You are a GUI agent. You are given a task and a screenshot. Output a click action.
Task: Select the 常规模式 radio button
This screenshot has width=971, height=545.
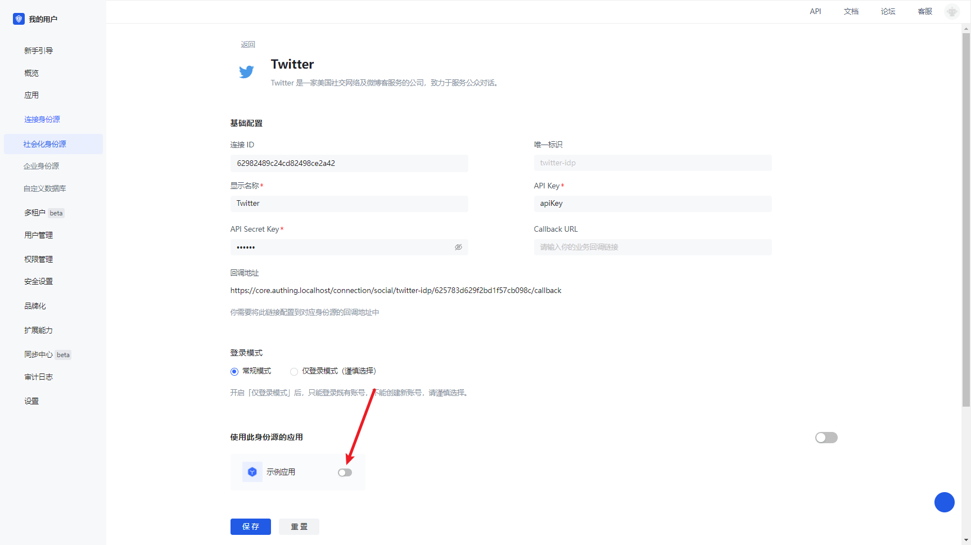point(234,371)
